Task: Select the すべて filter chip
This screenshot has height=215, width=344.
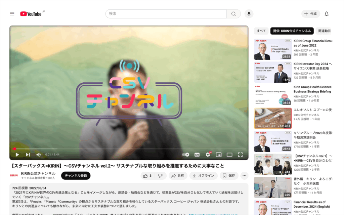Action: (261, 31)
